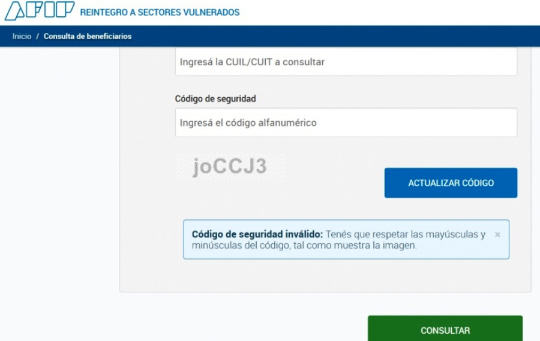Image resolution: width=540 pixels, height=341 pixels.
Task: Select the Consulta de beneficiarios breadcrumb
Action: tap(88, 36)
